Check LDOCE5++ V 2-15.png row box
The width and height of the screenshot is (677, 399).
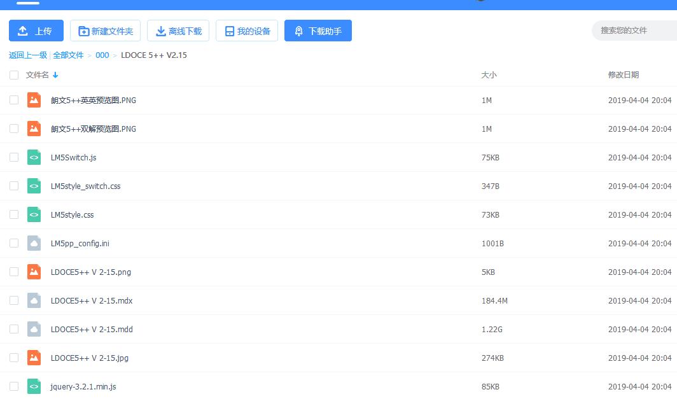(x=14, y=272)
